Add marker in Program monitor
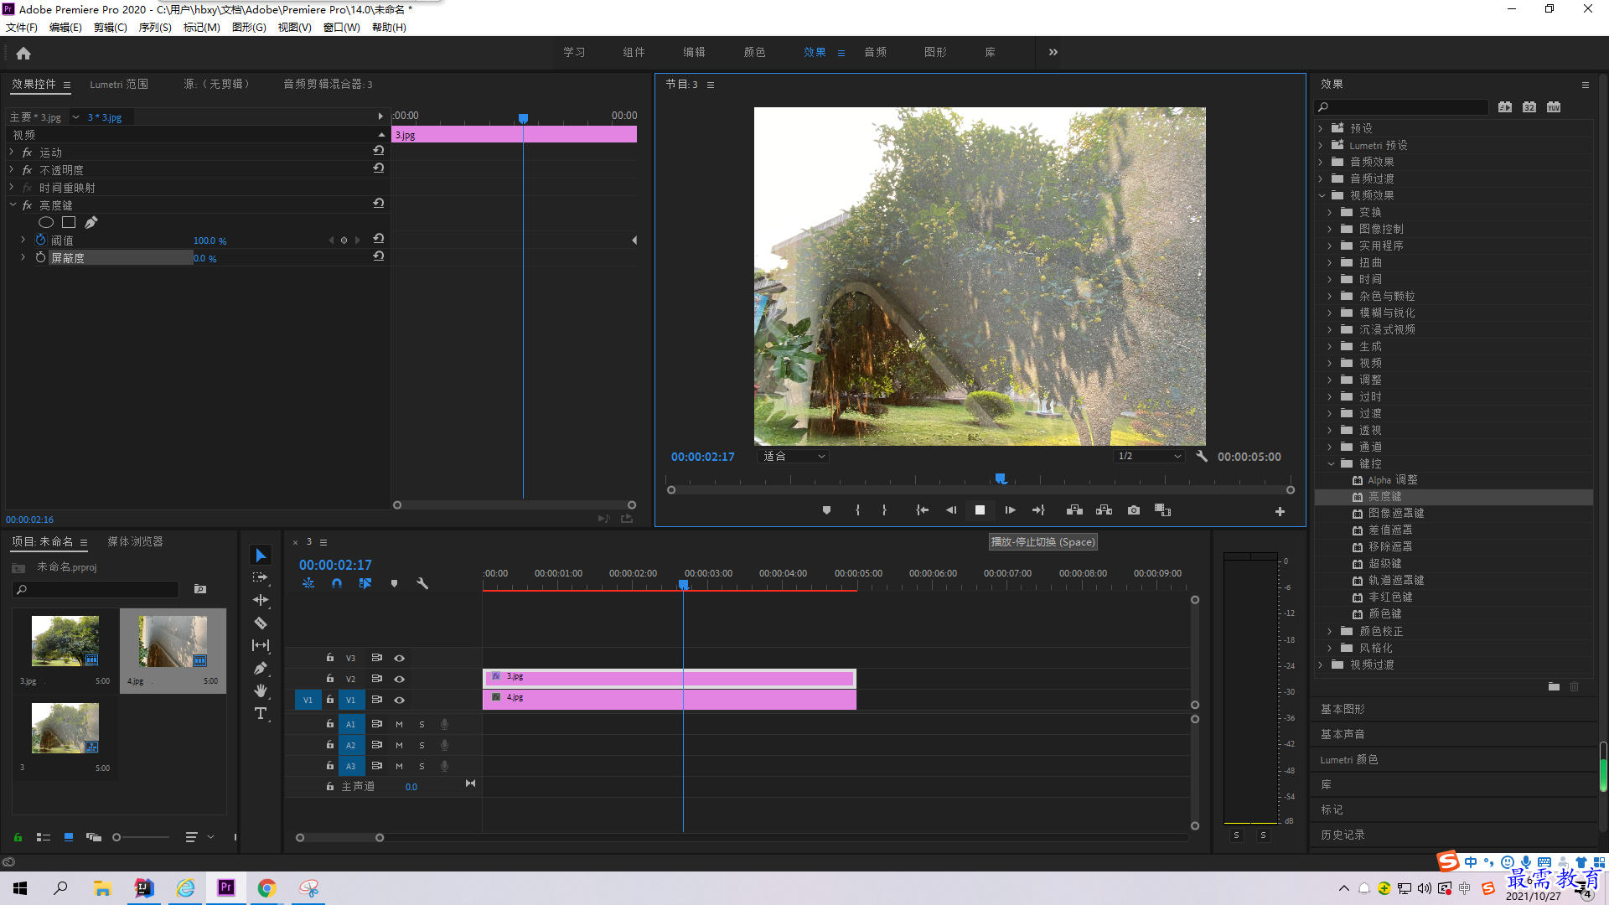This screenshot has width=1609, height=905. pyautogui.click(x=826, y=510)
